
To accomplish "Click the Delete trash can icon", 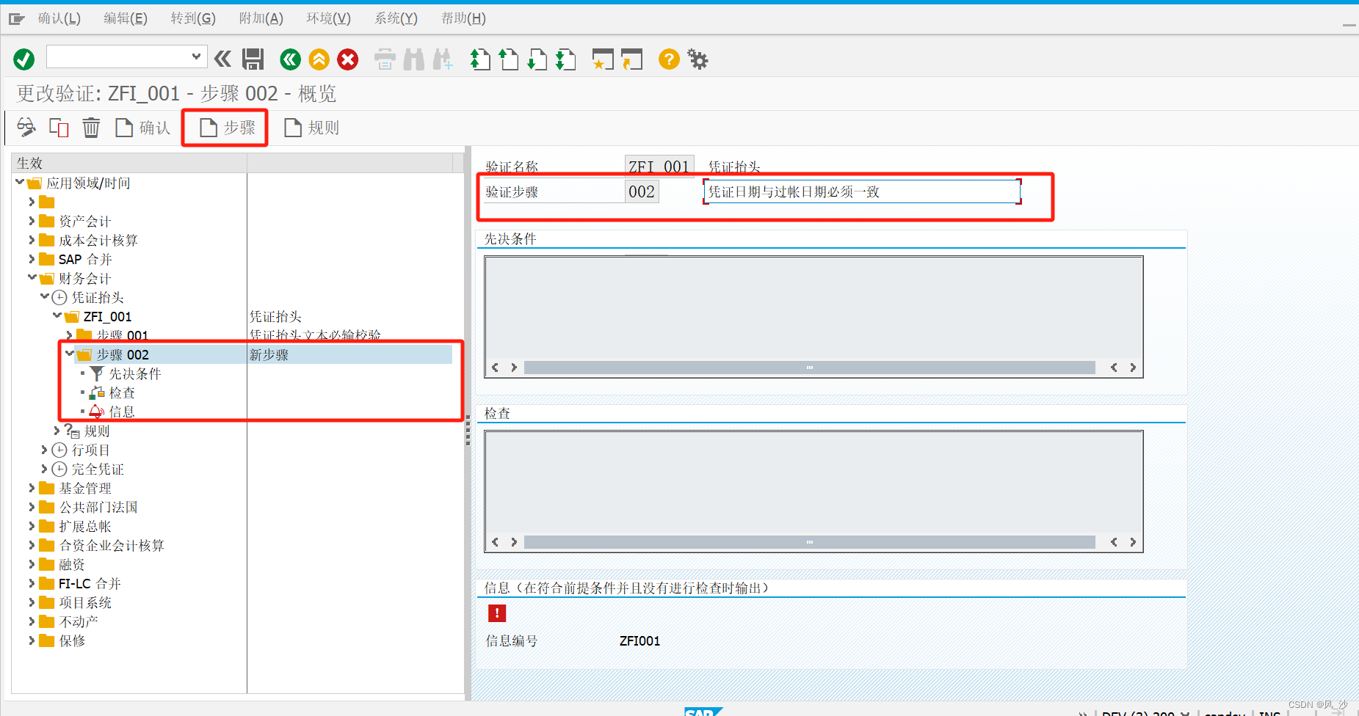I will coord(91,128).
